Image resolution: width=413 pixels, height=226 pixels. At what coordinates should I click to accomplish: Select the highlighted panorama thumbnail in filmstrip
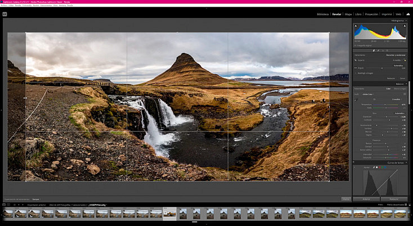pos(169,214)
